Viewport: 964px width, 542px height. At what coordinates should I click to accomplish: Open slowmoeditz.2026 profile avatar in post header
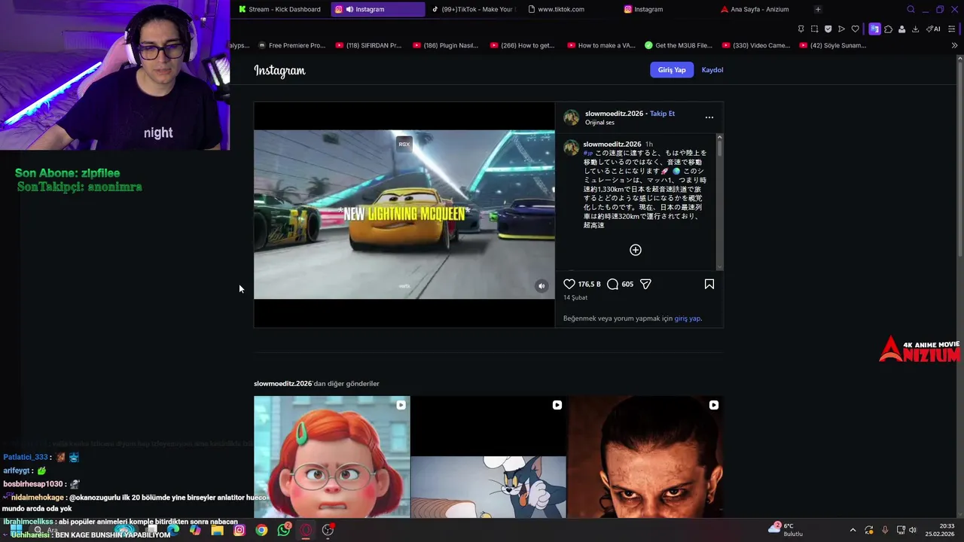(572, 117)
